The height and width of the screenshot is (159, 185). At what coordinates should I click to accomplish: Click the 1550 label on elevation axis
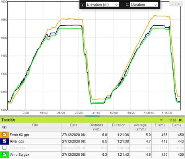tap(4, 20)
